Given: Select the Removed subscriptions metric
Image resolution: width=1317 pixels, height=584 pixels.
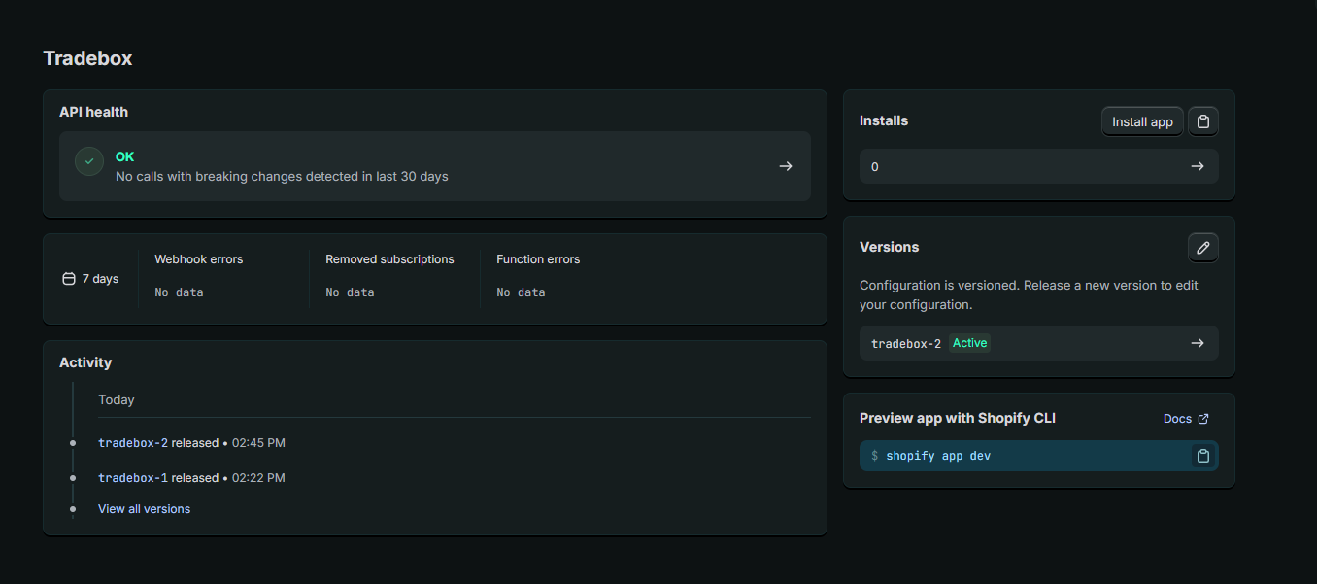Looking at the screenshot, I should (389, 259).
